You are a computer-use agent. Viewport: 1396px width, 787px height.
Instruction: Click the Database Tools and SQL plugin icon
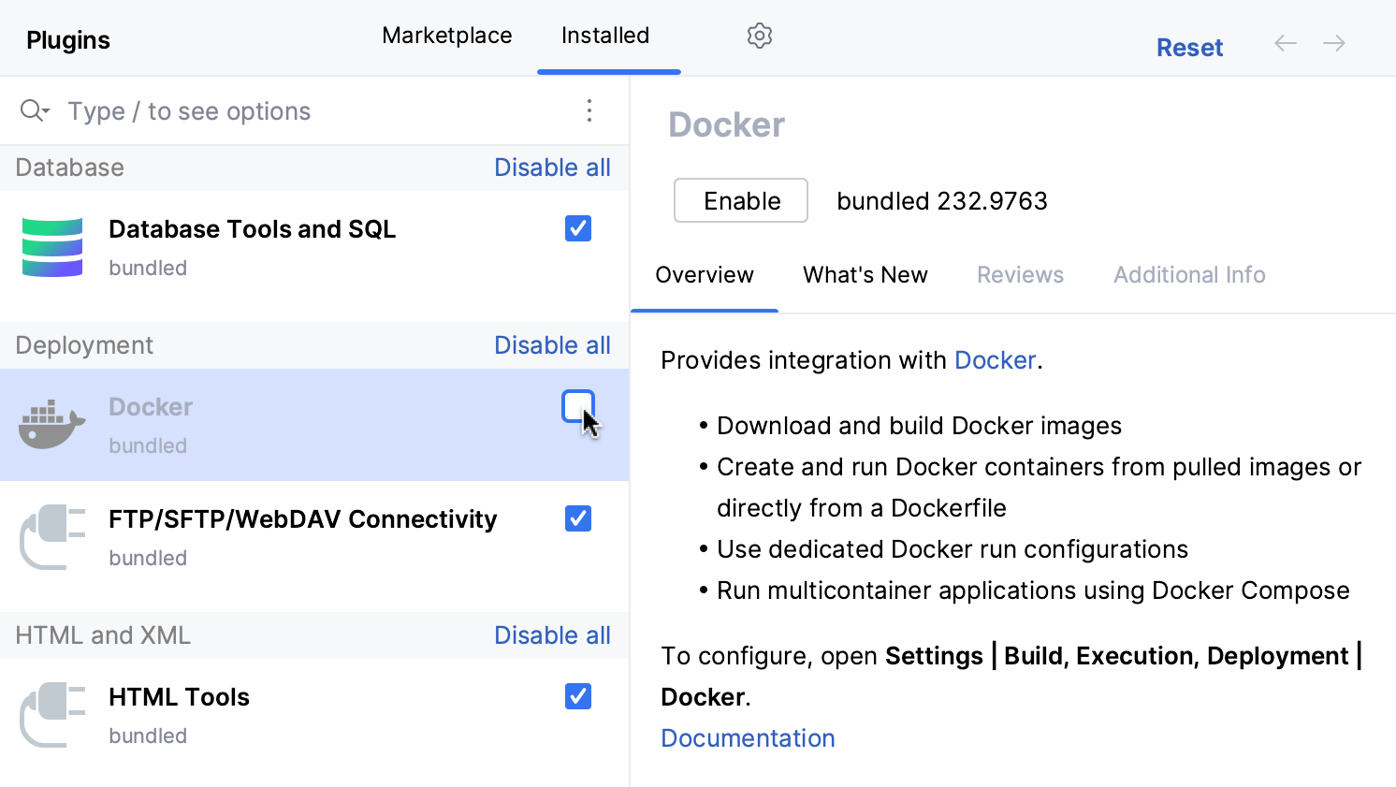(x=52, y=246)
